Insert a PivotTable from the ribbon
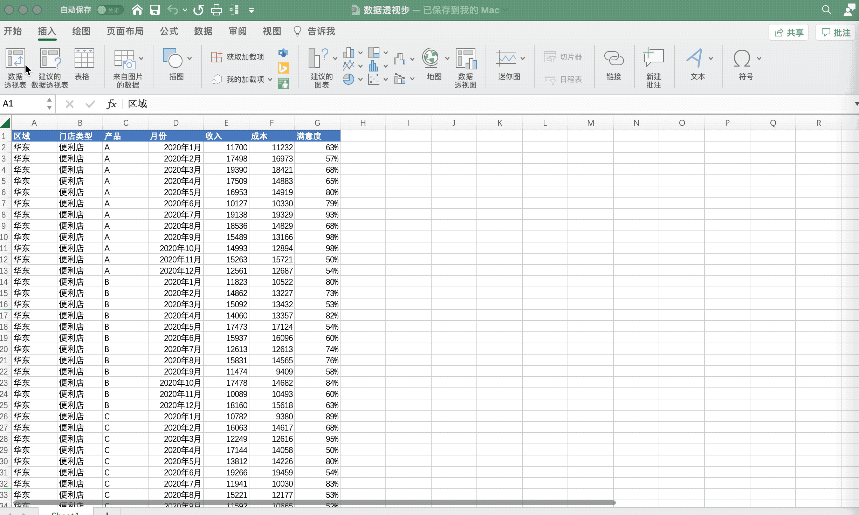The image size is (859, 515). (x=15, y=68)
